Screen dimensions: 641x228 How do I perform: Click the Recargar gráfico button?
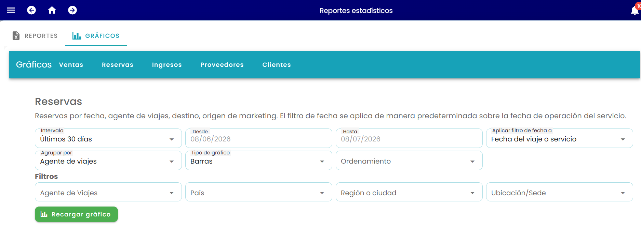coord(76,214)
